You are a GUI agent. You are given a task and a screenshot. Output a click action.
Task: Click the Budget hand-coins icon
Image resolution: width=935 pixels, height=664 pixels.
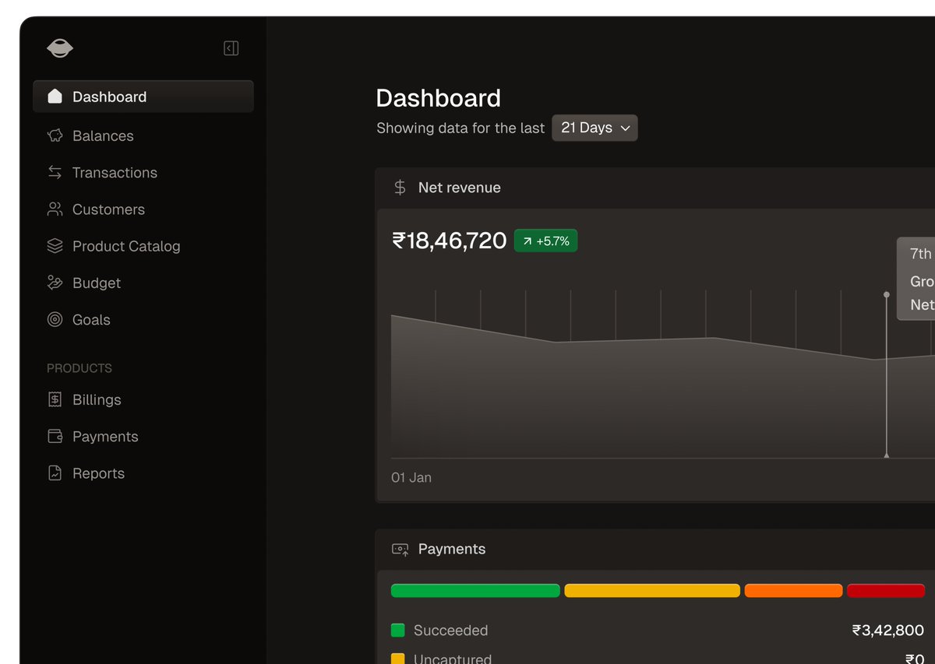tap(55, 283)
